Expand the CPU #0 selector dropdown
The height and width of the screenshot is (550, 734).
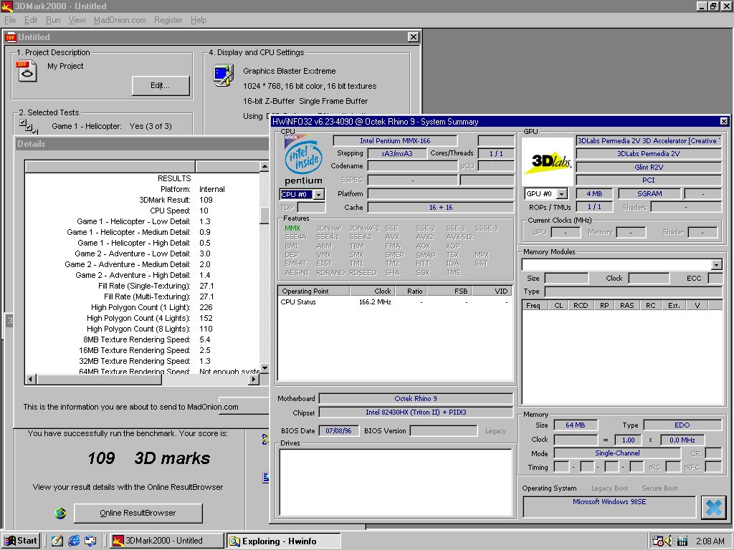[319, 195]
